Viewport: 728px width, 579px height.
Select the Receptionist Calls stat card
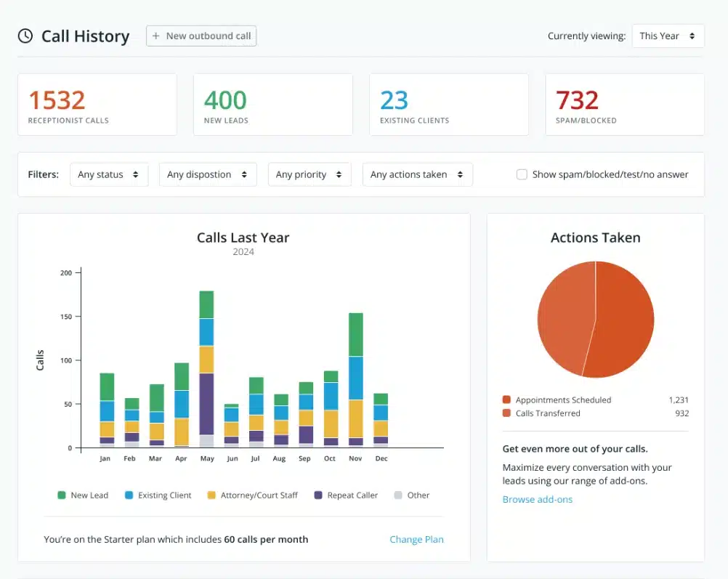(97, 105)
